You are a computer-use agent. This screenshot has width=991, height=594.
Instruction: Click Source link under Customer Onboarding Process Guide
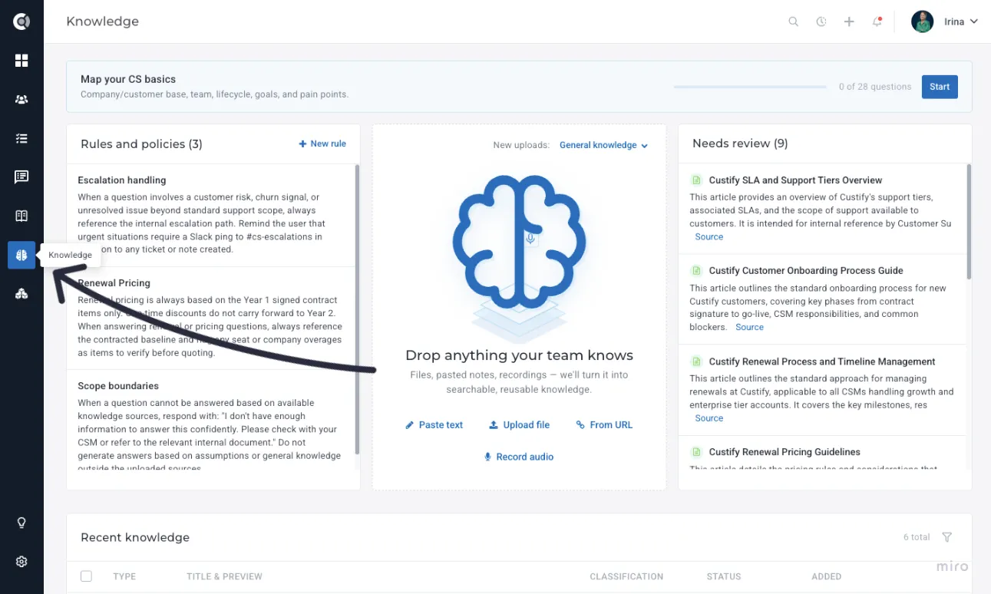tap(749, 327)
